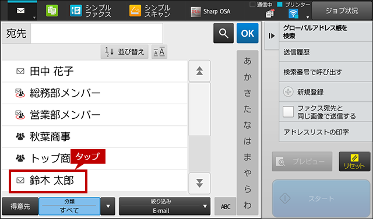The height and width of the screenshot is (219, 373).
Task: Tap the magnifier search button
Action: click(x=223, y=33)
